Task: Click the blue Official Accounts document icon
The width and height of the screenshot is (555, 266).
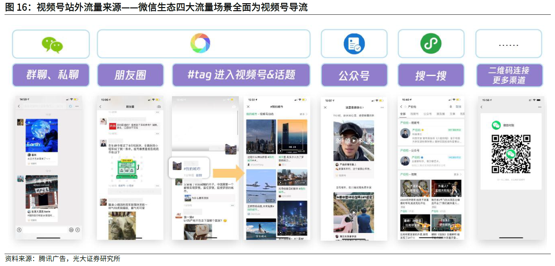Action: click(x=354, y=44)
